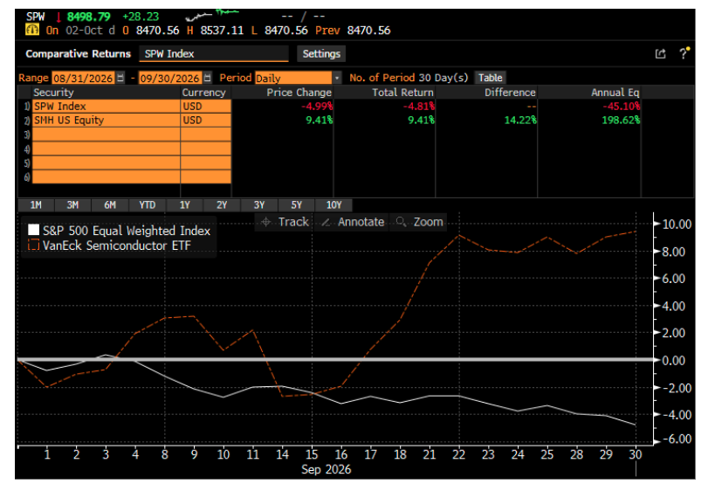This screenshot has height=491, width=708.
Task: Click the Comparative Returns title
Action: tap(78, 54)
